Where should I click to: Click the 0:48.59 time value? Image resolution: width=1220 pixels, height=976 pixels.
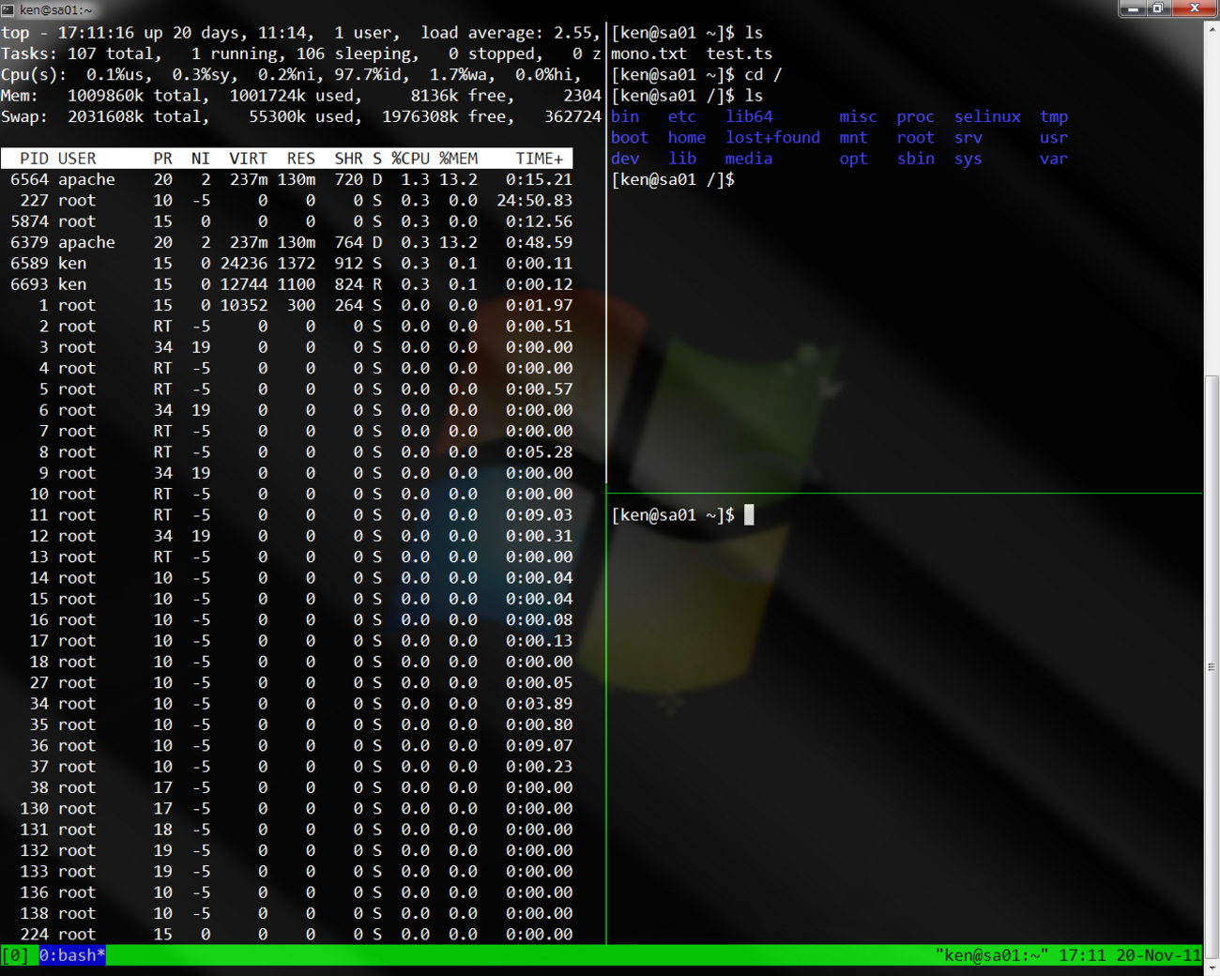(540, 242)
